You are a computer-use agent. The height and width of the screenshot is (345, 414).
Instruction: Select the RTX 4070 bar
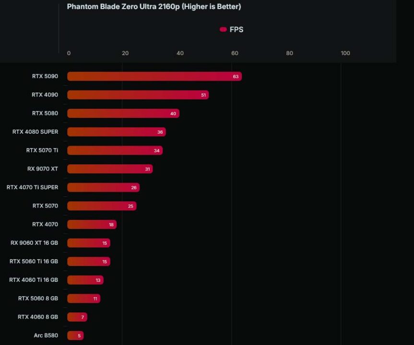point(92,224)
